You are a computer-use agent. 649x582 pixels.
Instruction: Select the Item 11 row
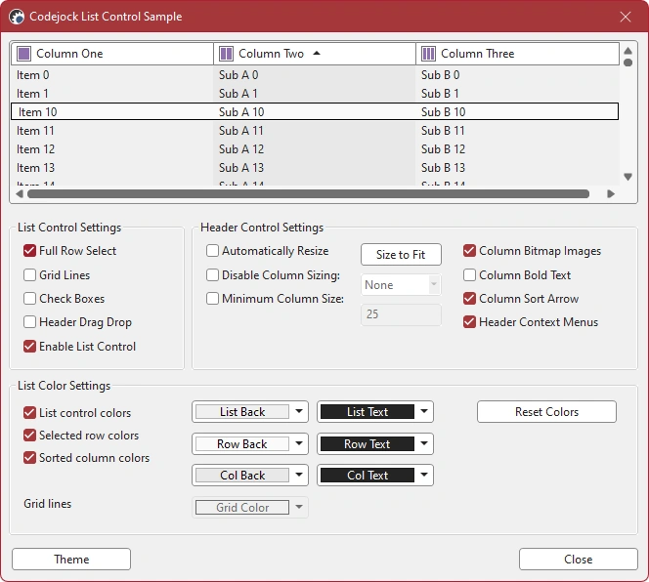click(x=315, y=131)
